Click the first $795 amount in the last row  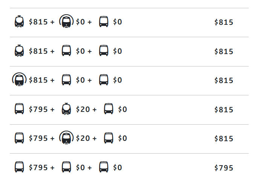[x=38, y=167]
